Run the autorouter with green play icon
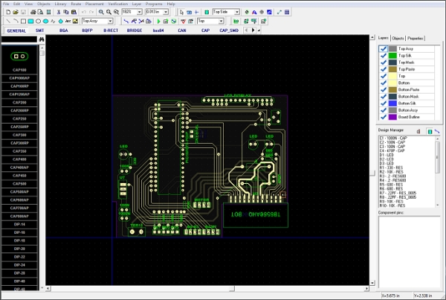The image size is (446, 300). pos(159,21)
